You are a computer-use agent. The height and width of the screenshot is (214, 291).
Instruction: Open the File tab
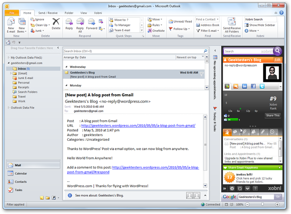pos(12,13)
